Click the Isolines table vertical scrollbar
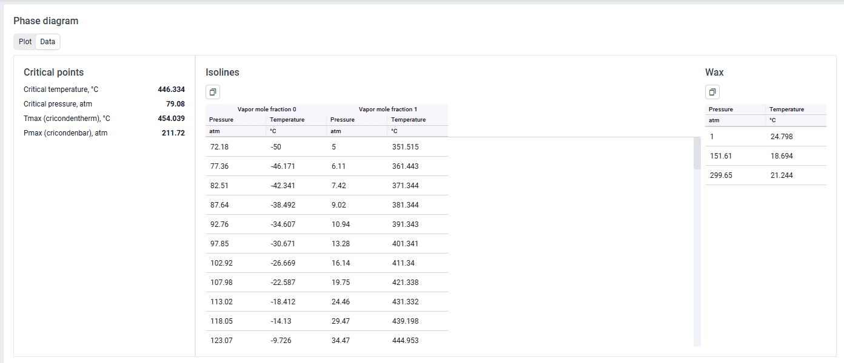844x363 pixels. click(697, 153)
